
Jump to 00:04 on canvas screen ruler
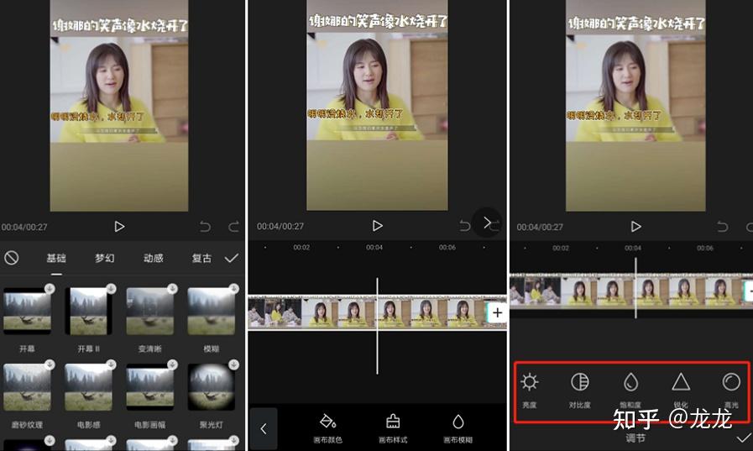tap(374, 248)
